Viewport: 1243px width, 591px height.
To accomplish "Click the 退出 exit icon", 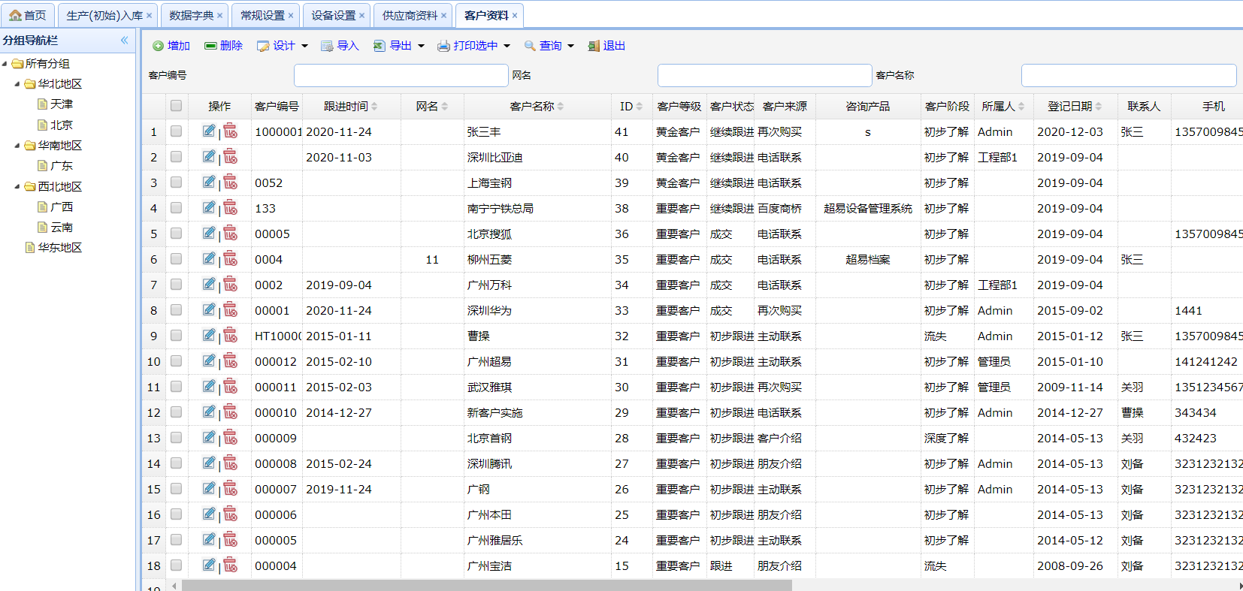I will [x=594, y=46].
